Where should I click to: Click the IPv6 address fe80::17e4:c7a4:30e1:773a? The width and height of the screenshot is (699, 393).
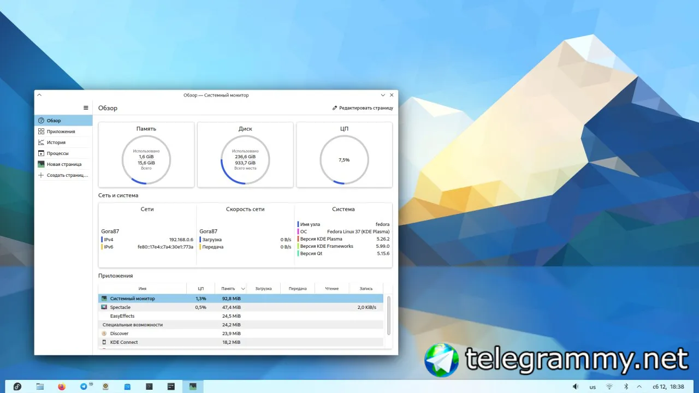tap(165, 247)
